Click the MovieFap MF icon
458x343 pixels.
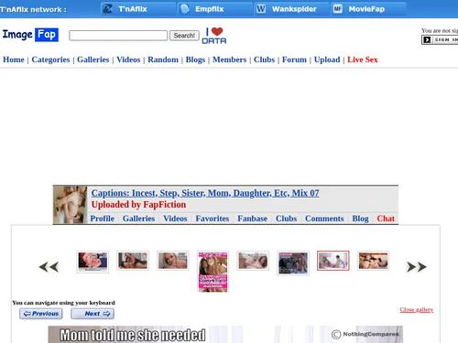(x=338, y=9)
